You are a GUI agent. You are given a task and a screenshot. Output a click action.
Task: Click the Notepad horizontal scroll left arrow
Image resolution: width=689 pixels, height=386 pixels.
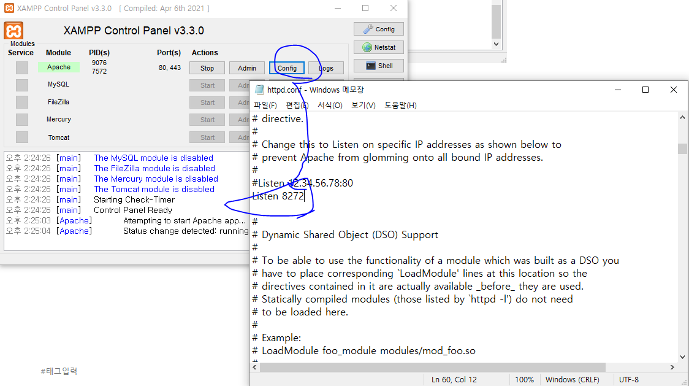tap(255, 367)
